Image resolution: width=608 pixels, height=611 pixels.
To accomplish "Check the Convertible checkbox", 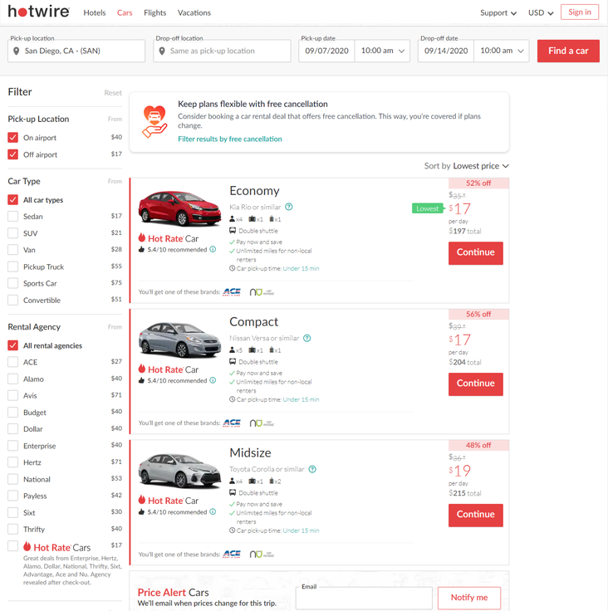I will click(12, 300).
